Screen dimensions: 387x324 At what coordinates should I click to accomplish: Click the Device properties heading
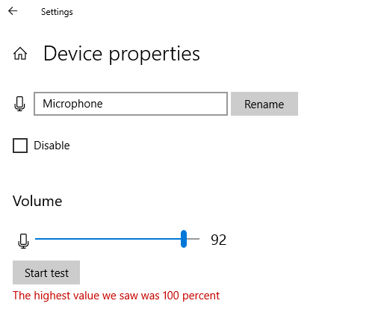(x=122, y=54)
